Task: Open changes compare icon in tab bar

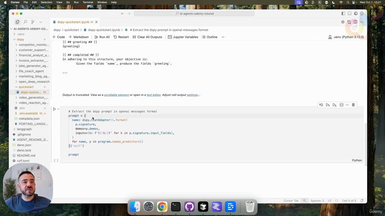Action: click(x=349, y=22)
